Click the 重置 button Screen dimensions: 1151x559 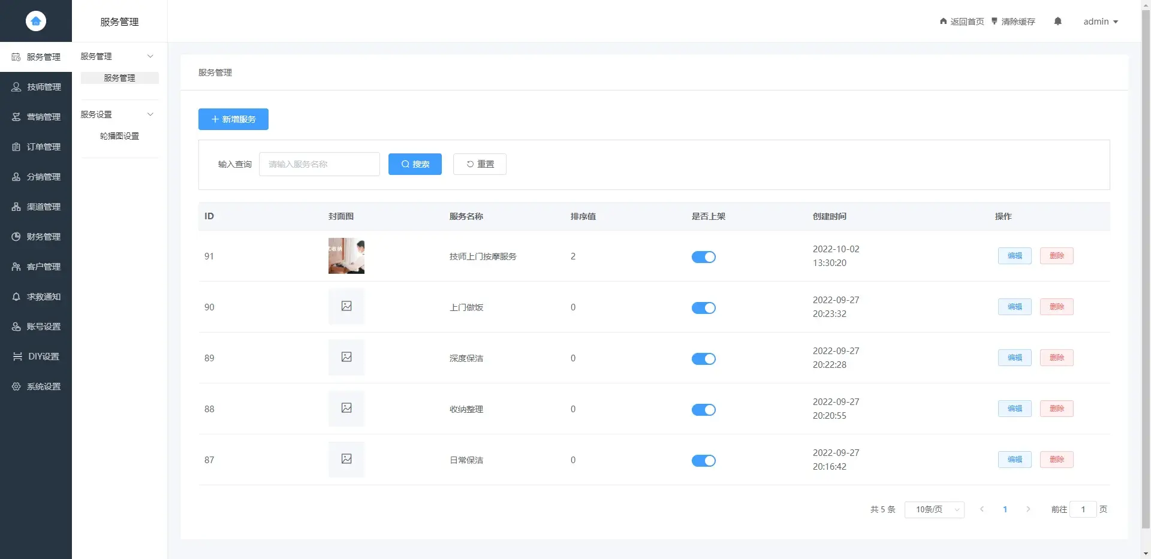(x=480, y=164)
